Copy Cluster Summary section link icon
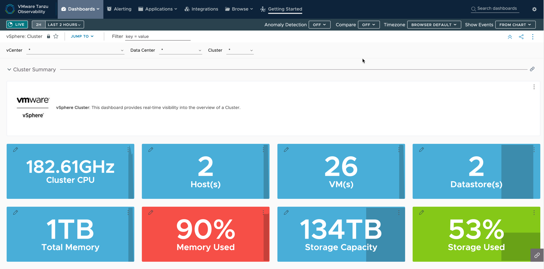The height and width of the screenshot is (269, 544). click(532, 69)
